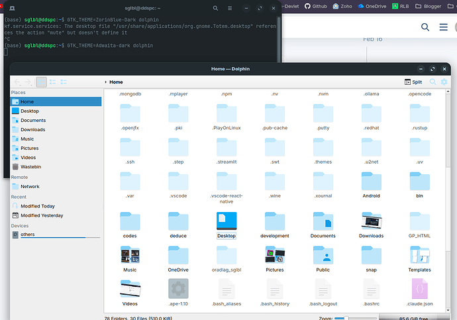Viewport: 457px width, 320px height.
Task: Click the Split view button
Action: pos(413,82)
